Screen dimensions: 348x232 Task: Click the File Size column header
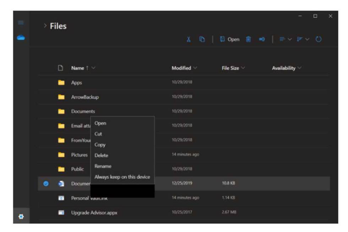pos(230,68)
